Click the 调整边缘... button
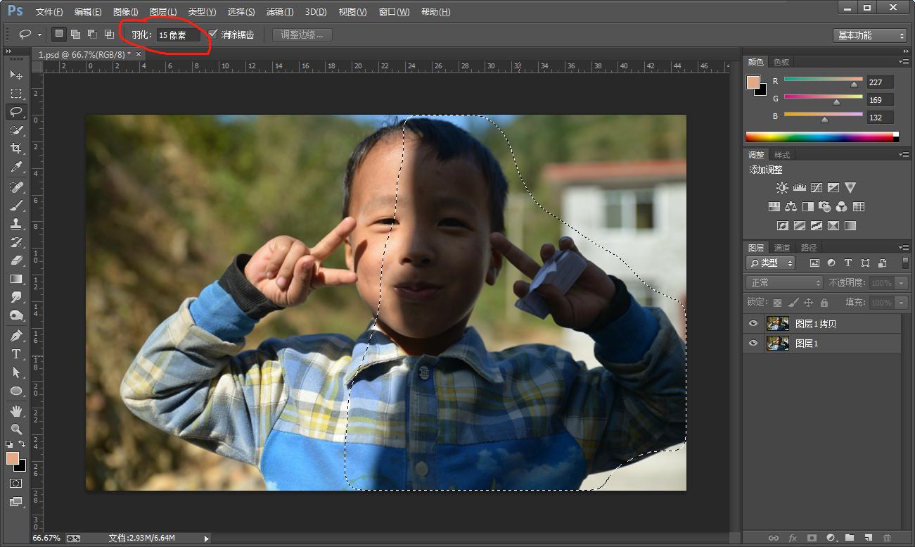915x547 pixels. tap(302, 34)
